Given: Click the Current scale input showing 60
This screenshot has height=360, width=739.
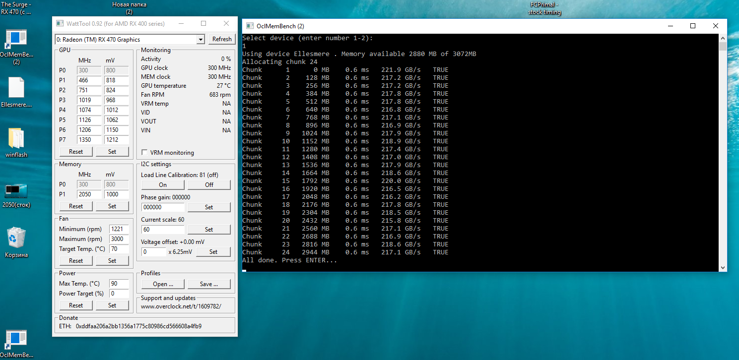Looking at the screenshot, I should pyautogui.click(x=163, y=230).
